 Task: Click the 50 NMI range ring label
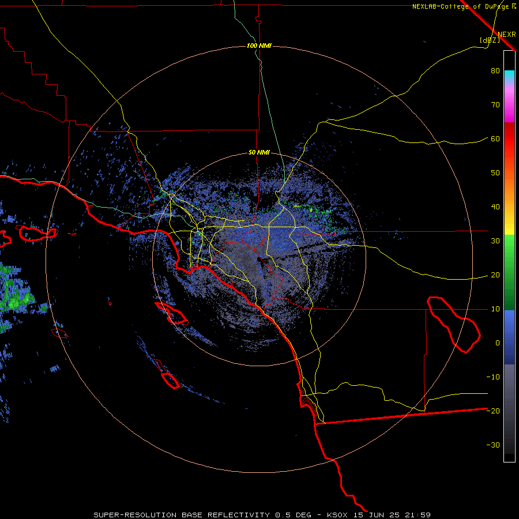click(259, 153)
